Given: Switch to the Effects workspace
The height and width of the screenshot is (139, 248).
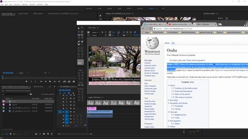Looking at the screenshot, I should pyautogui.click(x=129, y=8).
